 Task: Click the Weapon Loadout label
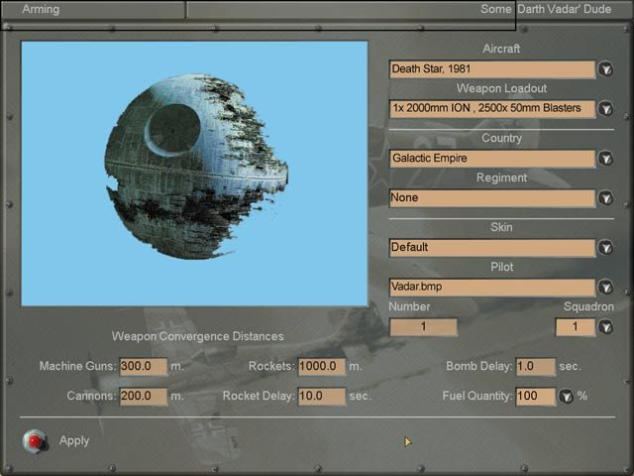[501, 88]
